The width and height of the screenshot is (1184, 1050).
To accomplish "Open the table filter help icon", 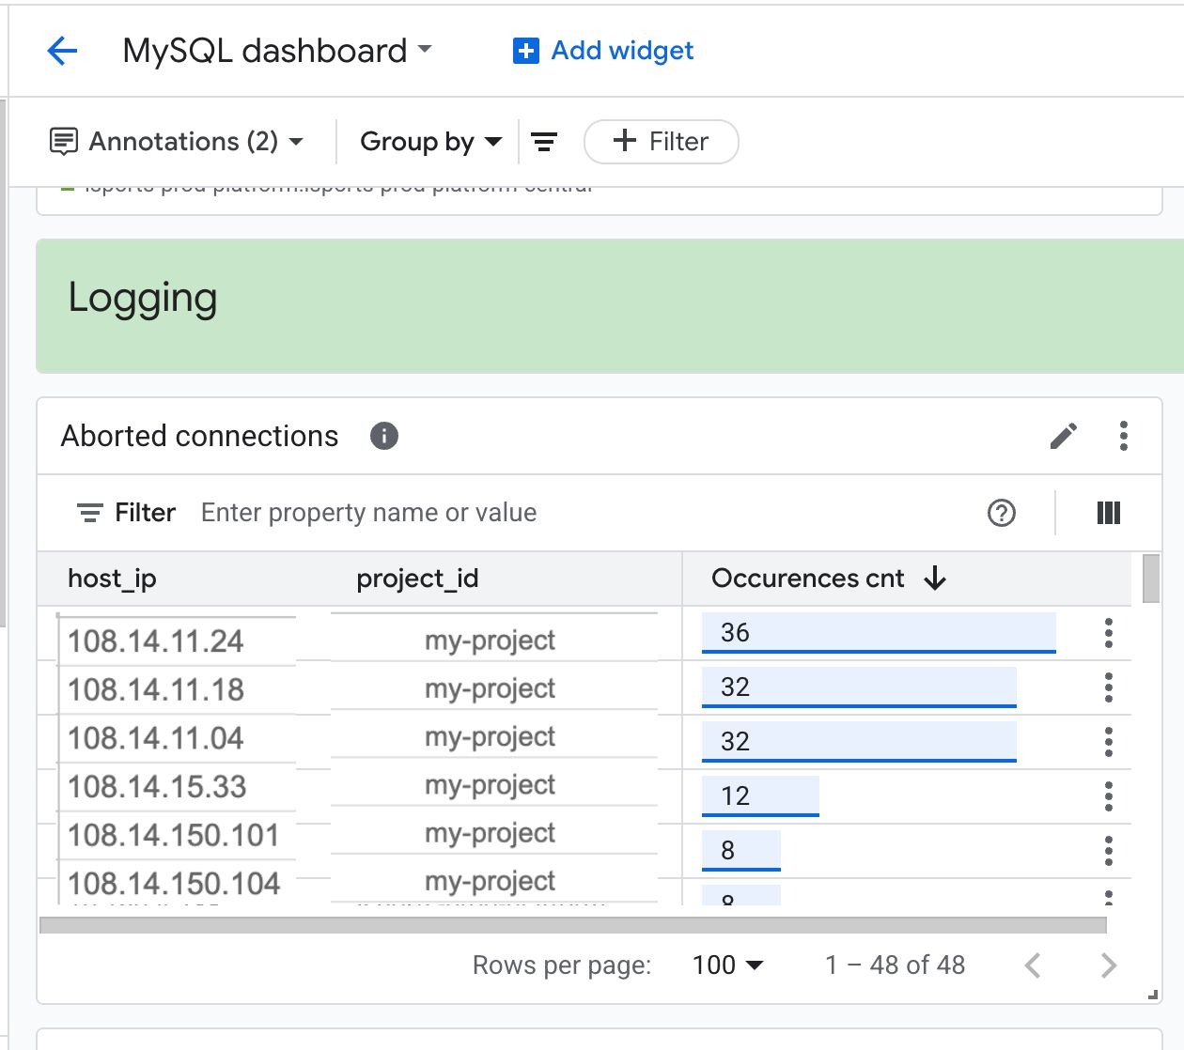I will pos(1001,513).
